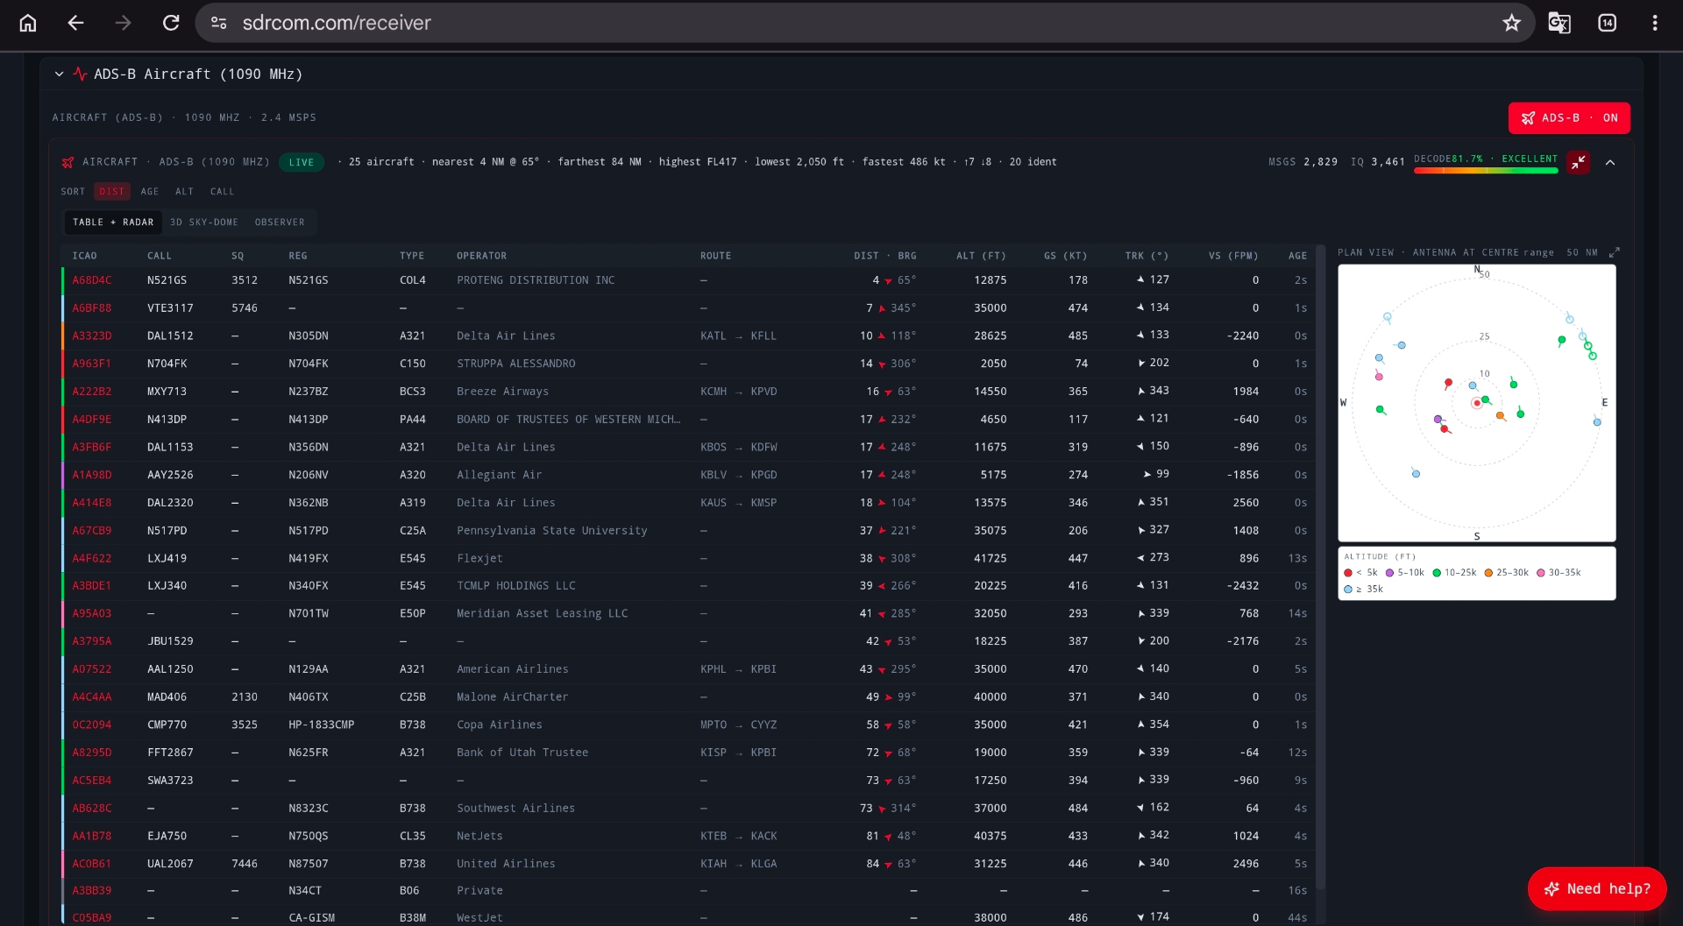1683x926 pixels.
Task: Toggle the ADS-B ON button
Action: (1568, 118)
